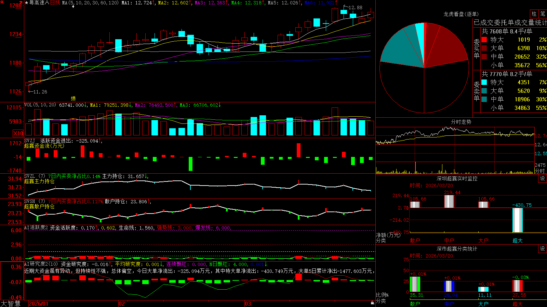The width and height of the screenshot is (547, 307).
Task: Click the teal 中单 sell order swatch
Action: tap(484, 99)
